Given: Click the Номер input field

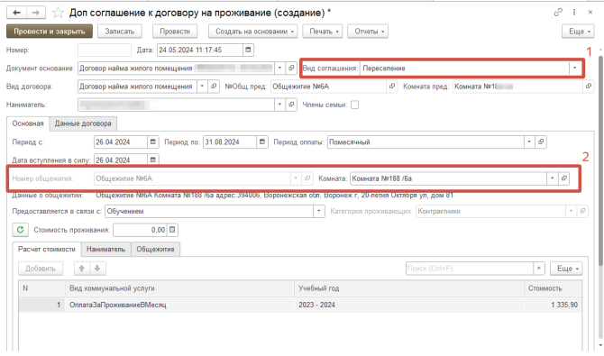Looking at the screenshot, I should [x=105, y=50].
